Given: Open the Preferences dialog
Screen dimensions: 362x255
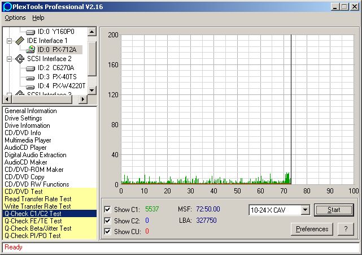Looking at the screenshot, I should click(x=312, y=229).
